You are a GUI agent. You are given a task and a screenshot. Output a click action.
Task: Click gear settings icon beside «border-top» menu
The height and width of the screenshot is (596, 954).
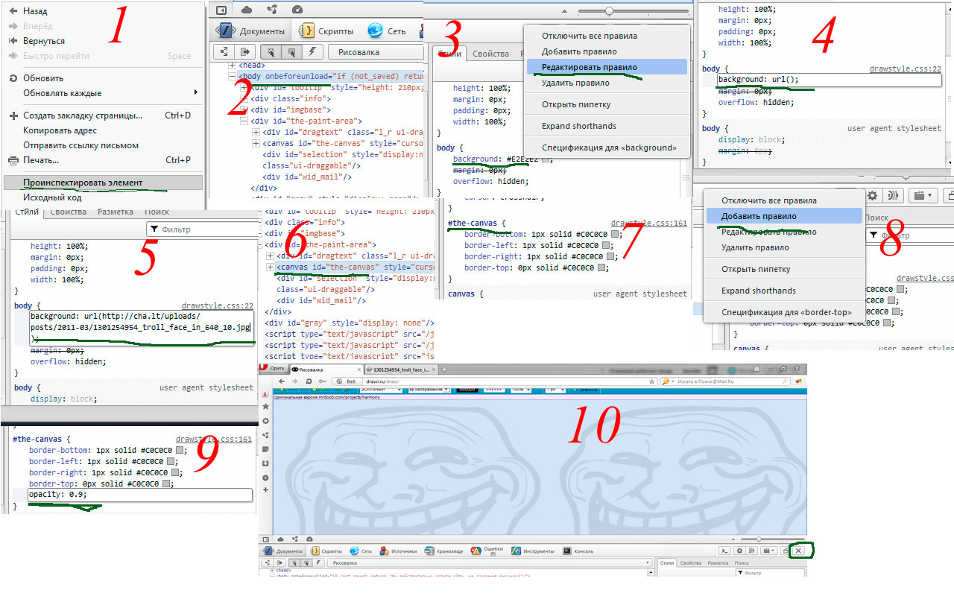(x=873, y=195)
